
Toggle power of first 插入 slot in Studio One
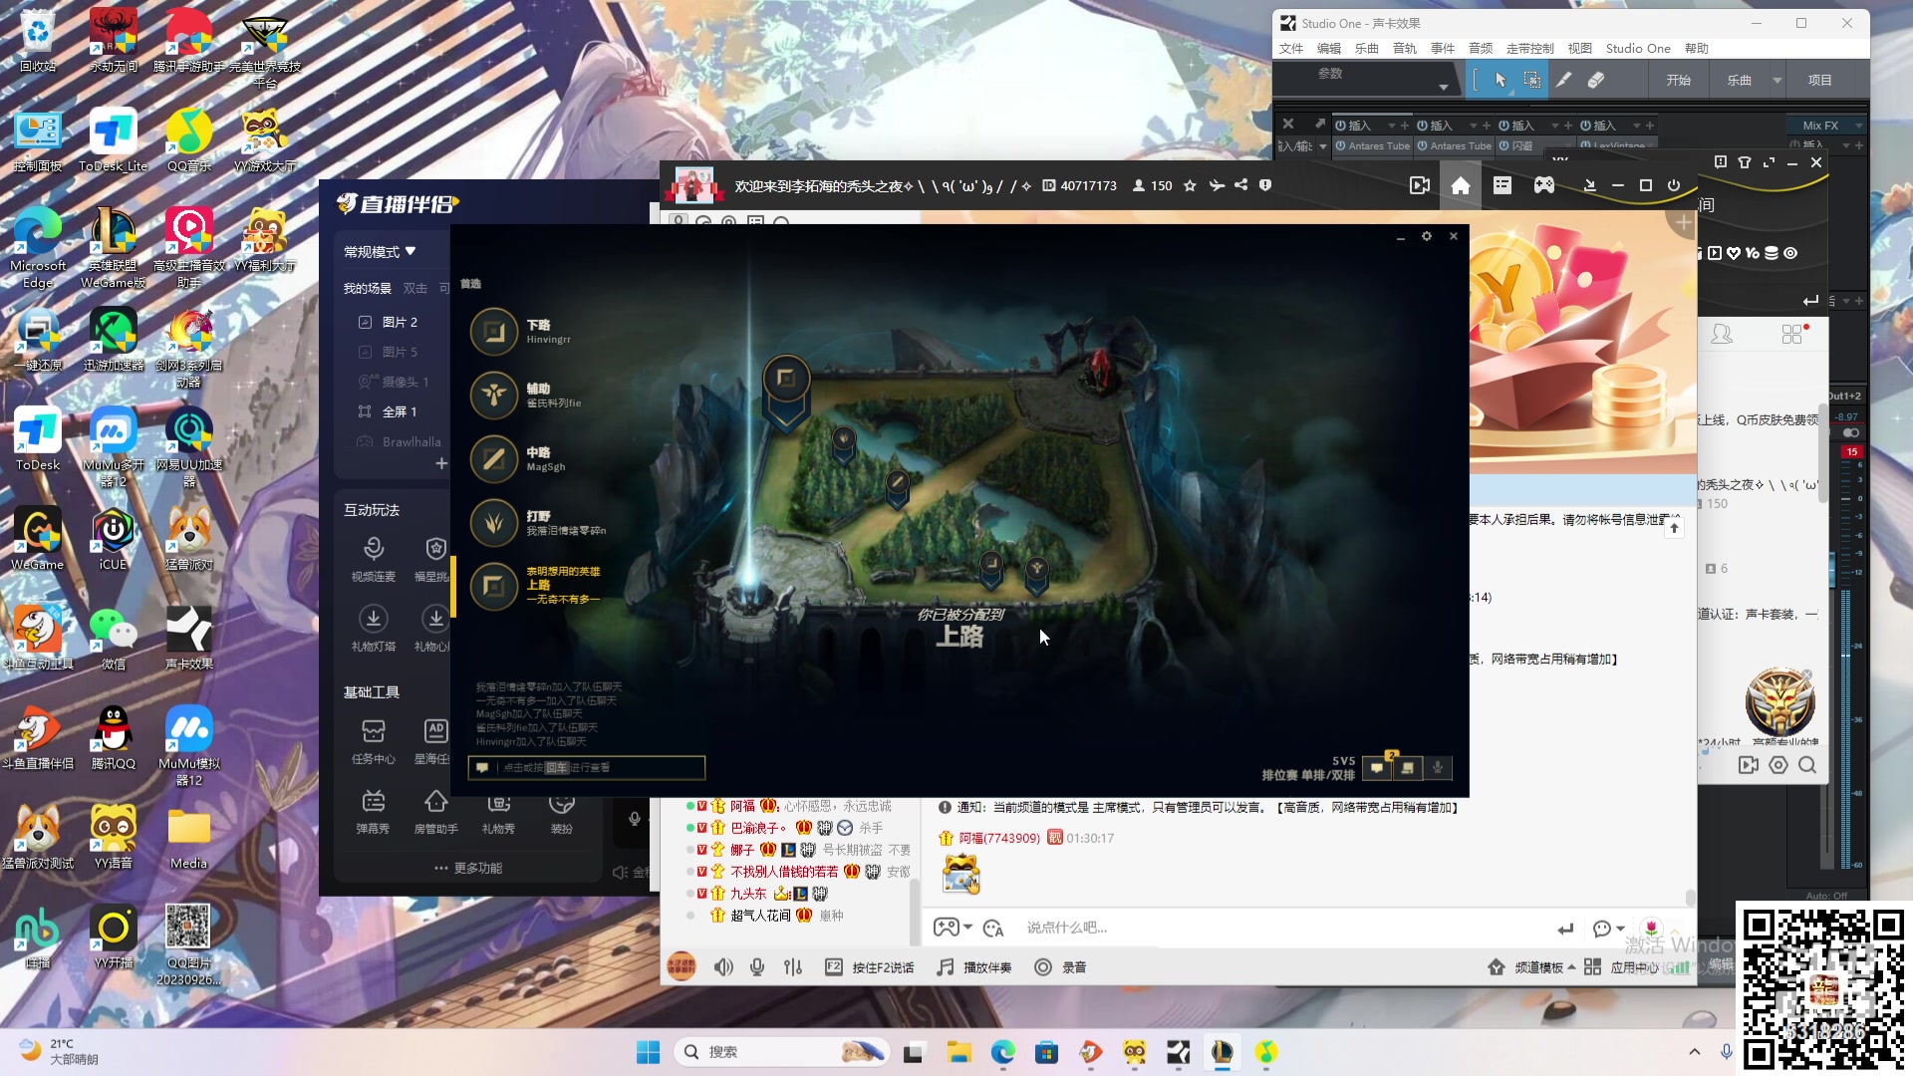point(1341,126)
